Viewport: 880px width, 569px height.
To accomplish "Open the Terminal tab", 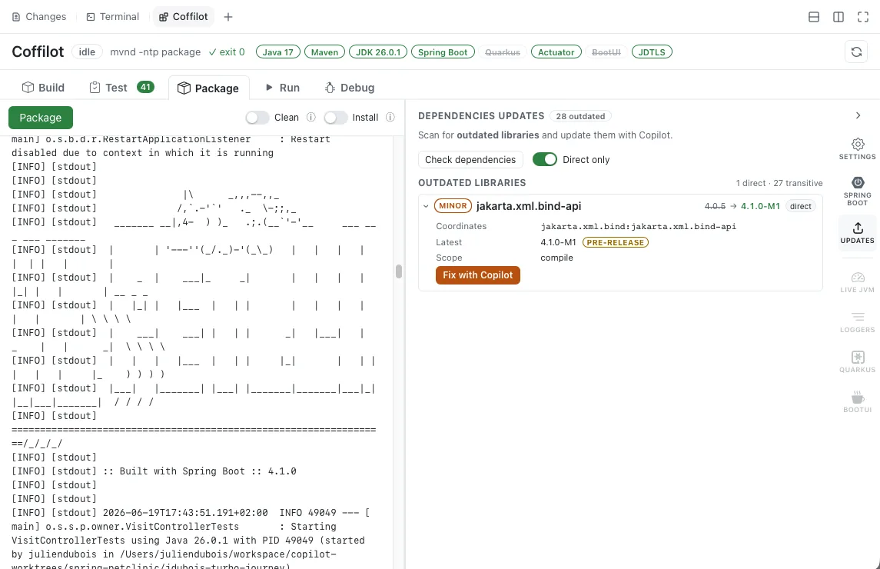I will click(113, 17).
